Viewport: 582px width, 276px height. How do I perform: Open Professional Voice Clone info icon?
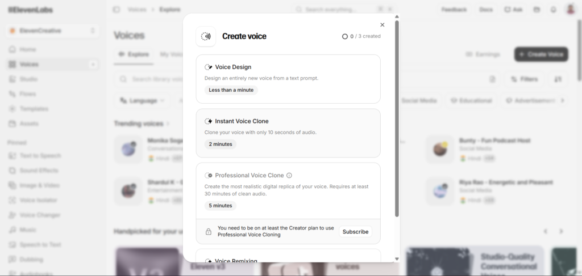coord(289,175)
